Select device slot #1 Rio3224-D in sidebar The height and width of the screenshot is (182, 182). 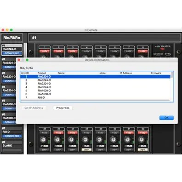(12, 49)
